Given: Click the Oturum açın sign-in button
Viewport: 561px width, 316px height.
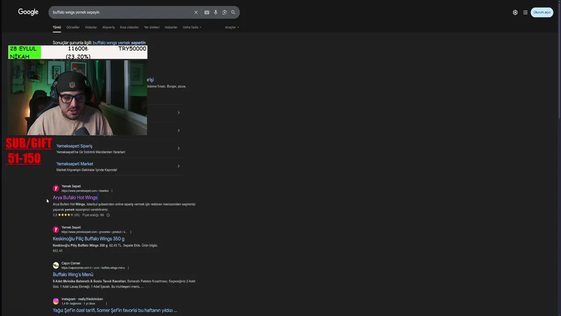Looking at the screenshot, I should pos(542,12).
